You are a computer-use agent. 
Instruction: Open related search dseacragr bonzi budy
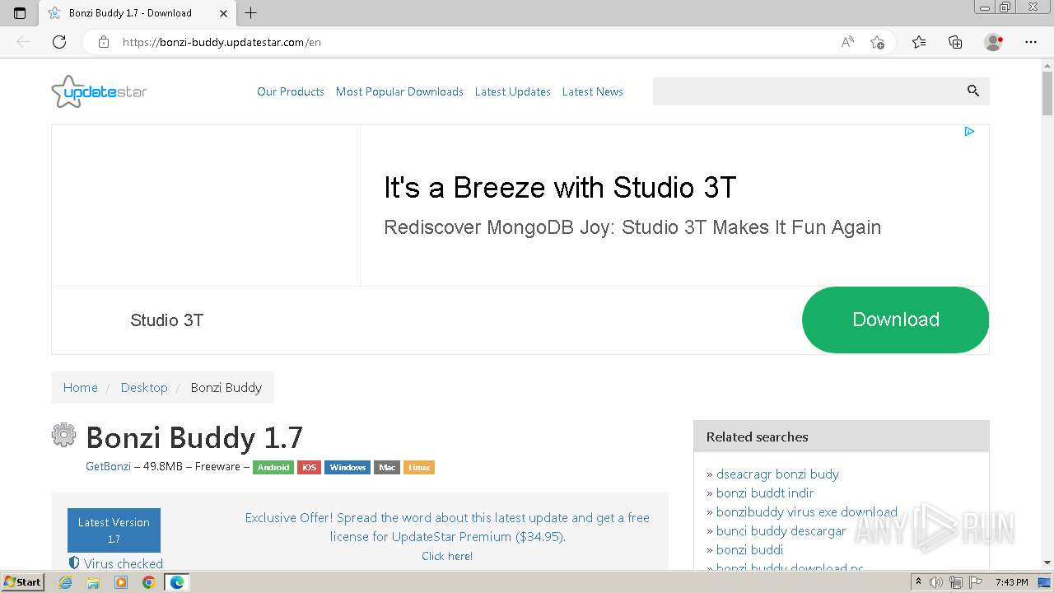point(777,474)
